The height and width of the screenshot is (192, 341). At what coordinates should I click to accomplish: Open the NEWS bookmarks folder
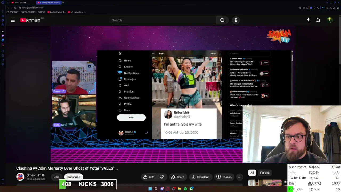click(41, 12)
